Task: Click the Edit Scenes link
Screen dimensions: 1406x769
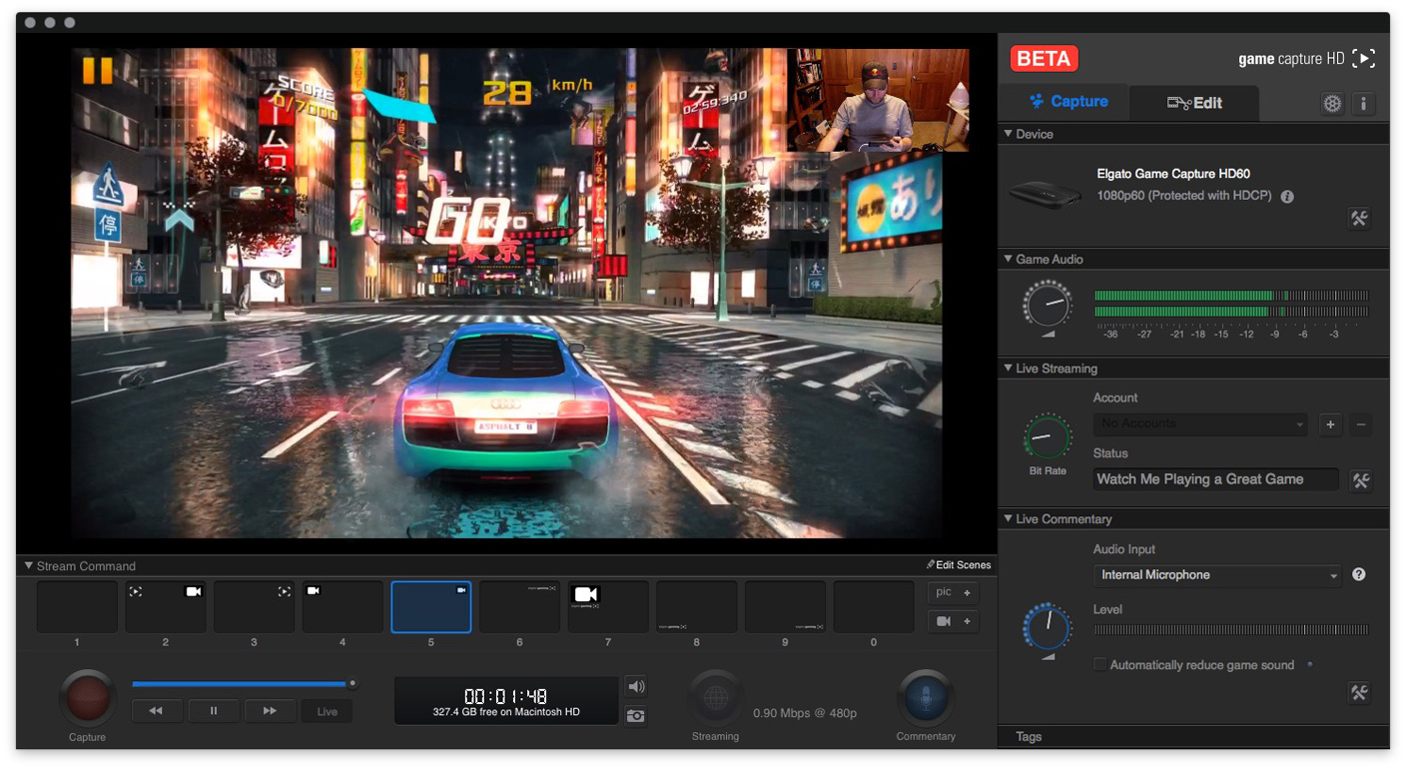Action: click(x=959, y=565)
